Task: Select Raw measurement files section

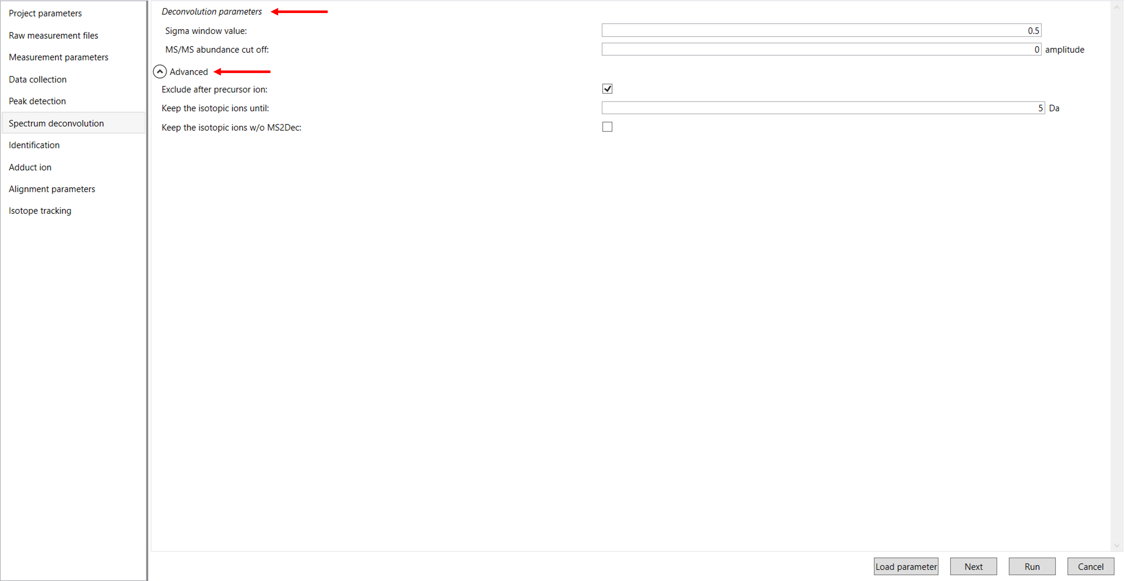Action: click(x=53, y=35)
